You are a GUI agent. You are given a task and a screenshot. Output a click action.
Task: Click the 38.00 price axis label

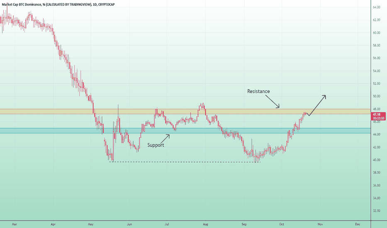point(376,172)
